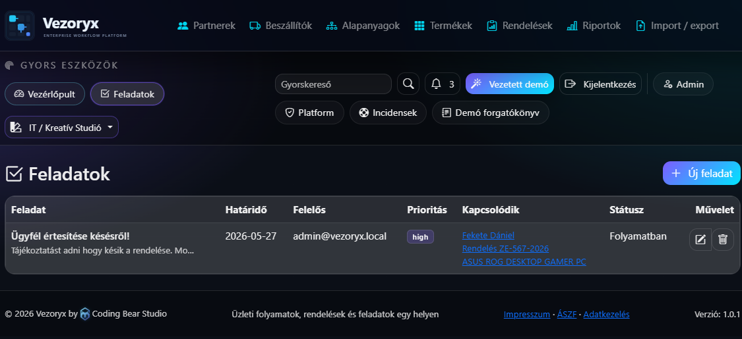
Task: Click the Gyors eszközök header icon
Action: [9, 65]
